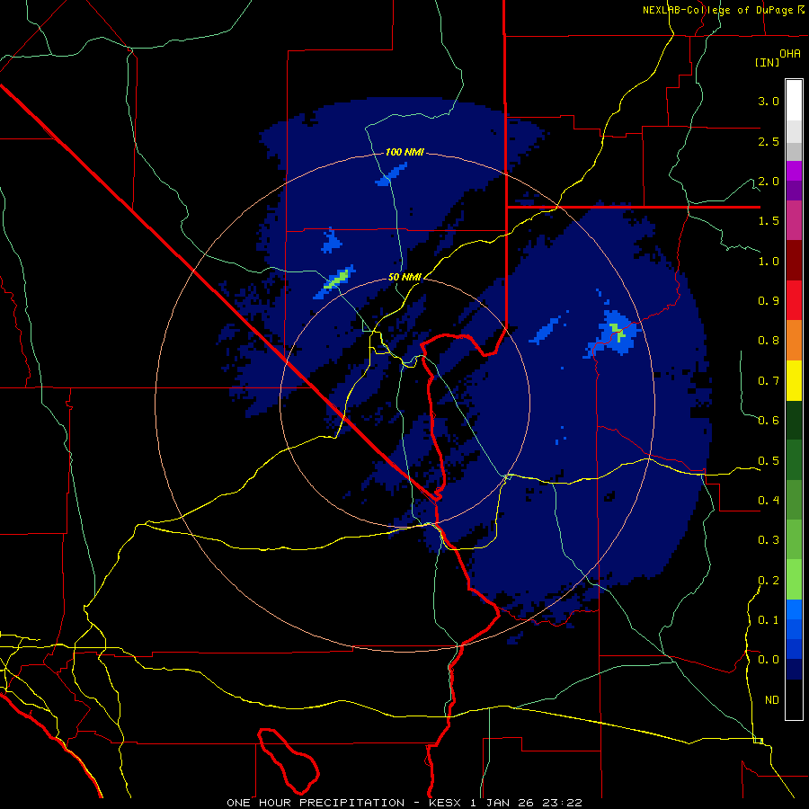Click the 2.5 legend value
Viewport: 809px width, 809px height.
pyautogui.click(x=769, y=141)
